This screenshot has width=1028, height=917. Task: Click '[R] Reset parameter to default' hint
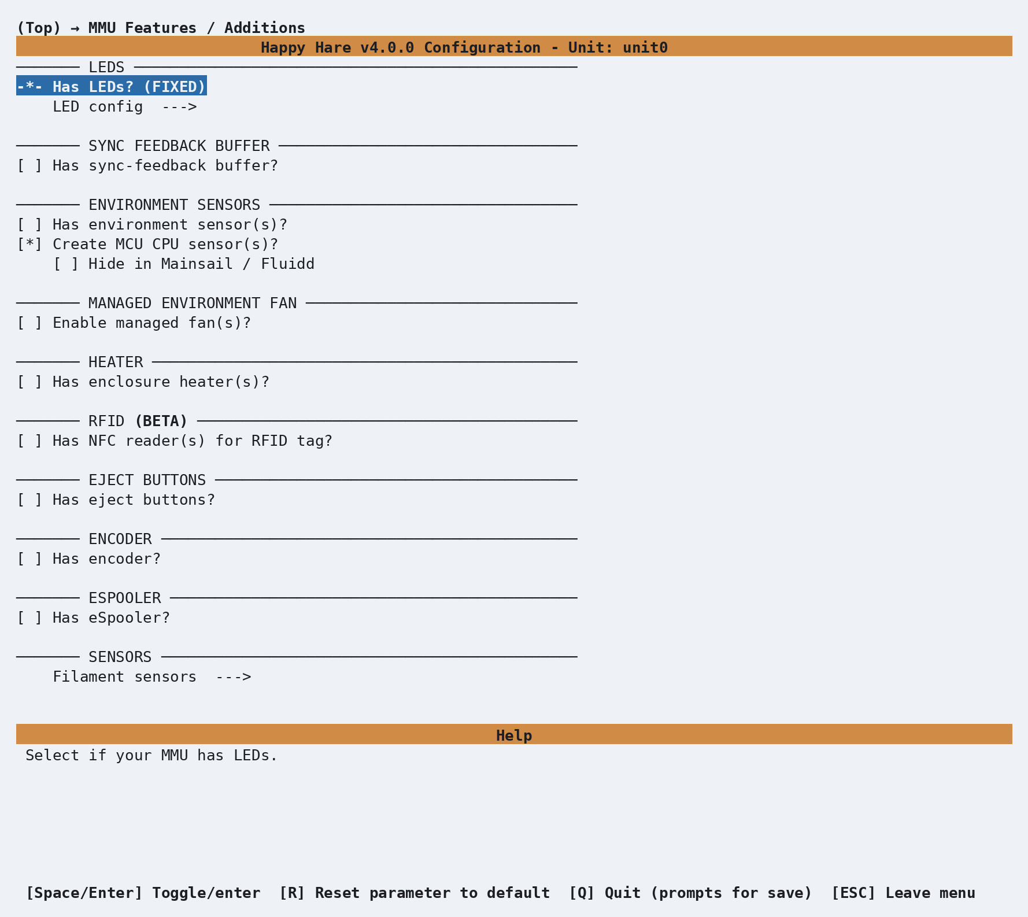pyautogui.click(x=415, y=893)
